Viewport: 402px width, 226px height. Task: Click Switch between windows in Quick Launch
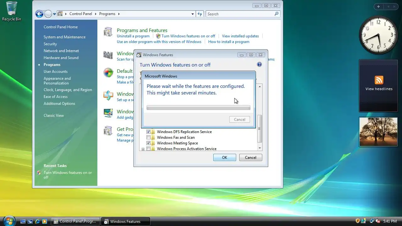click(x=30, y=221)
